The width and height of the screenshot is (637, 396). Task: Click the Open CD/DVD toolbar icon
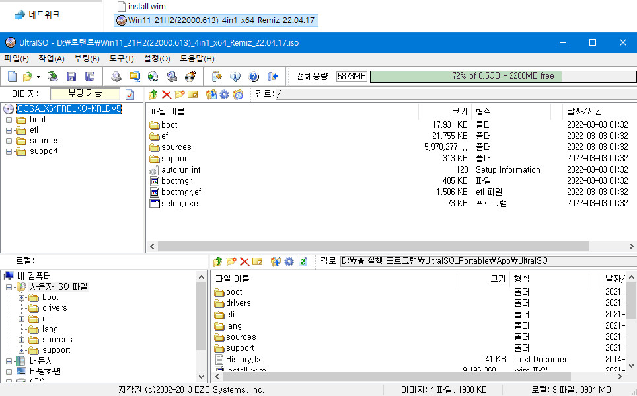(x=52, y=77)
